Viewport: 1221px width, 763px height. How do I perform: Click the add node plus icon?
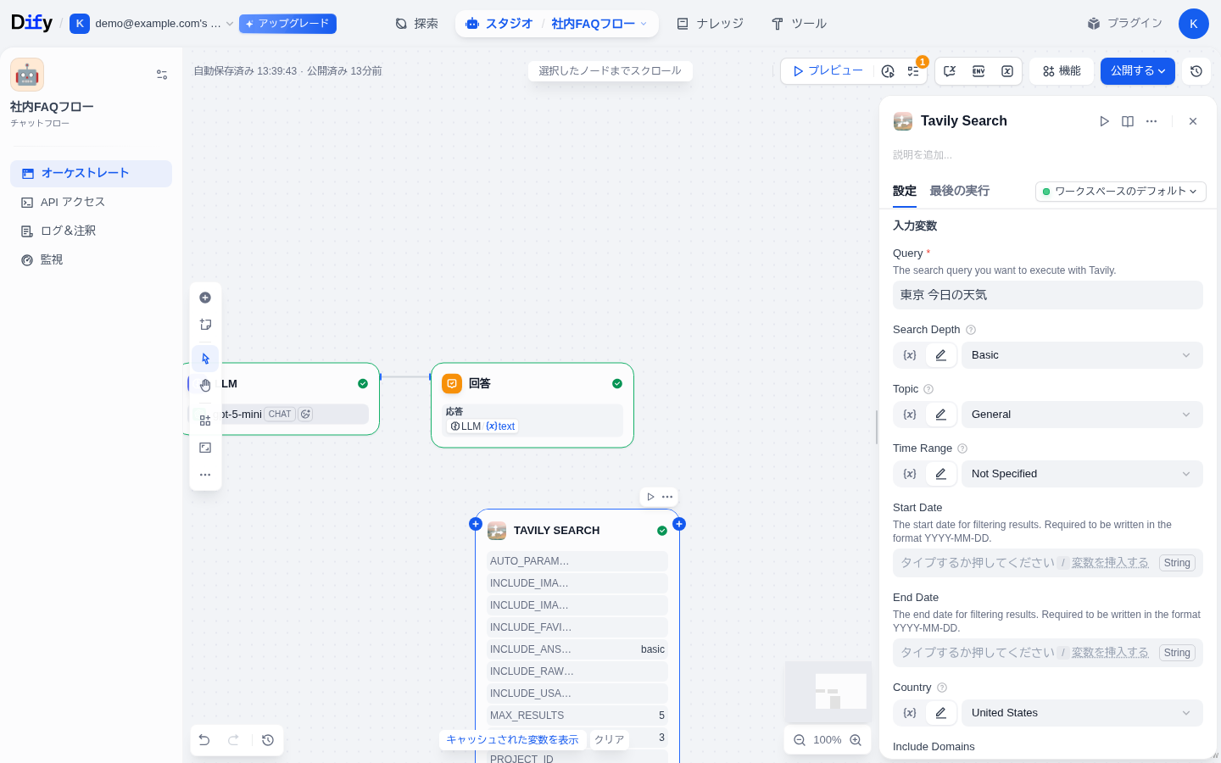pos(205,298)
